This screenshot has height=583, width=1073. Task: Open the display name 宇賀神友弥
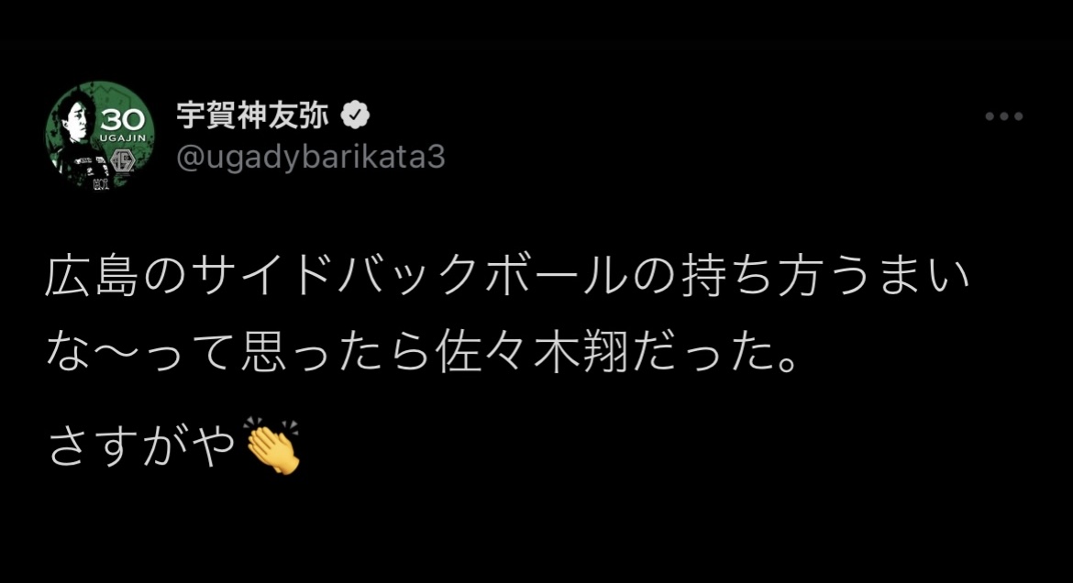[253, 115]
